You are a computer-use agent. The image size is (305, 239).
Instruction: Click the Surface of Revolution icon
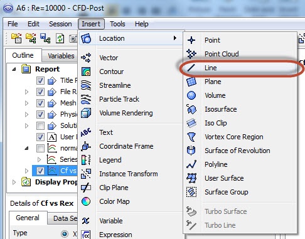pyautogui.click(x=191, y=151)
